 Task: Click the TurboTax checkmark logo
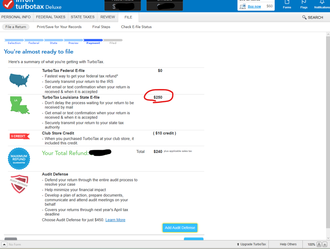point(8,4)
